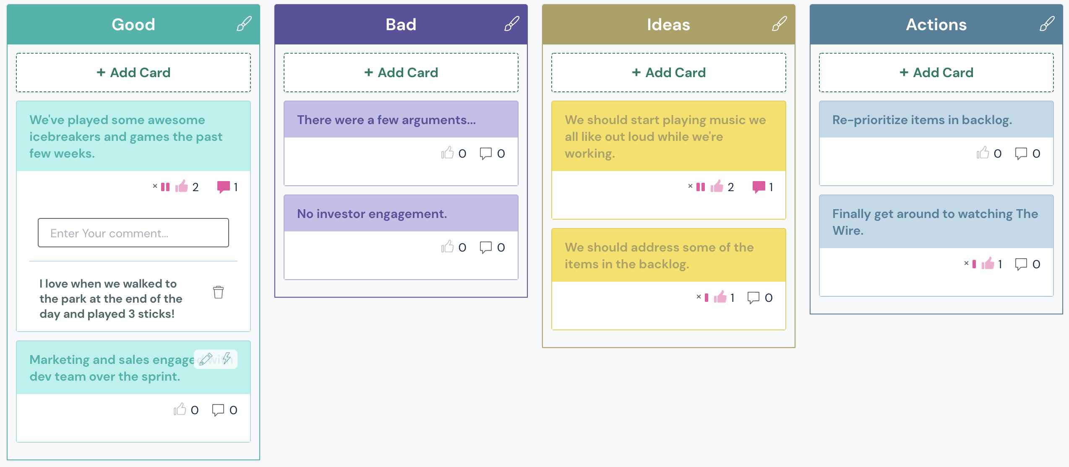Delete the 3 sticks comment with trash icon
1069x467 pixels.
coord(218,292)
